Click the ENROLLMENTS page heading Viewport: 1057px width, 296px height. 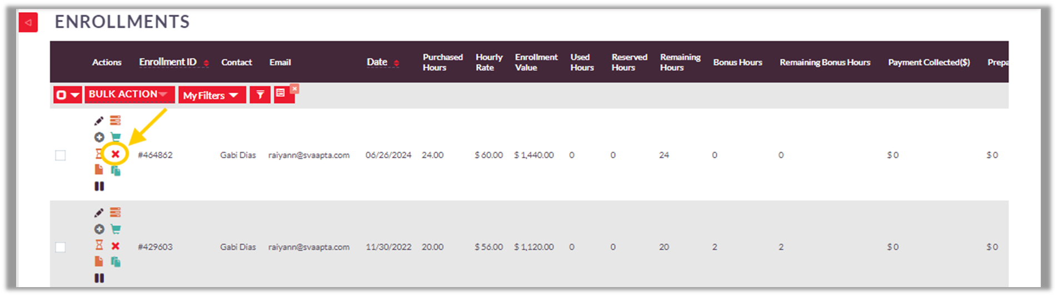coord(122,22)
